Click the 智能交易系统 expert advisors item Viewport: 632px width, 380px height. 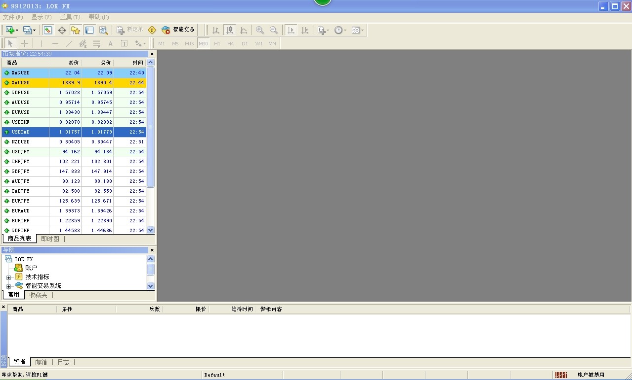click(x=43, y=286)
